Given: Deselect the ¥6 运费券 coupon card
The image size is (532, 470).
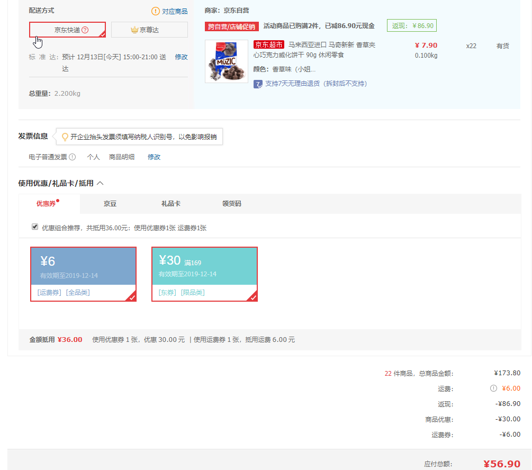Looking at the screenshot, I should click(x=83, y=274).
